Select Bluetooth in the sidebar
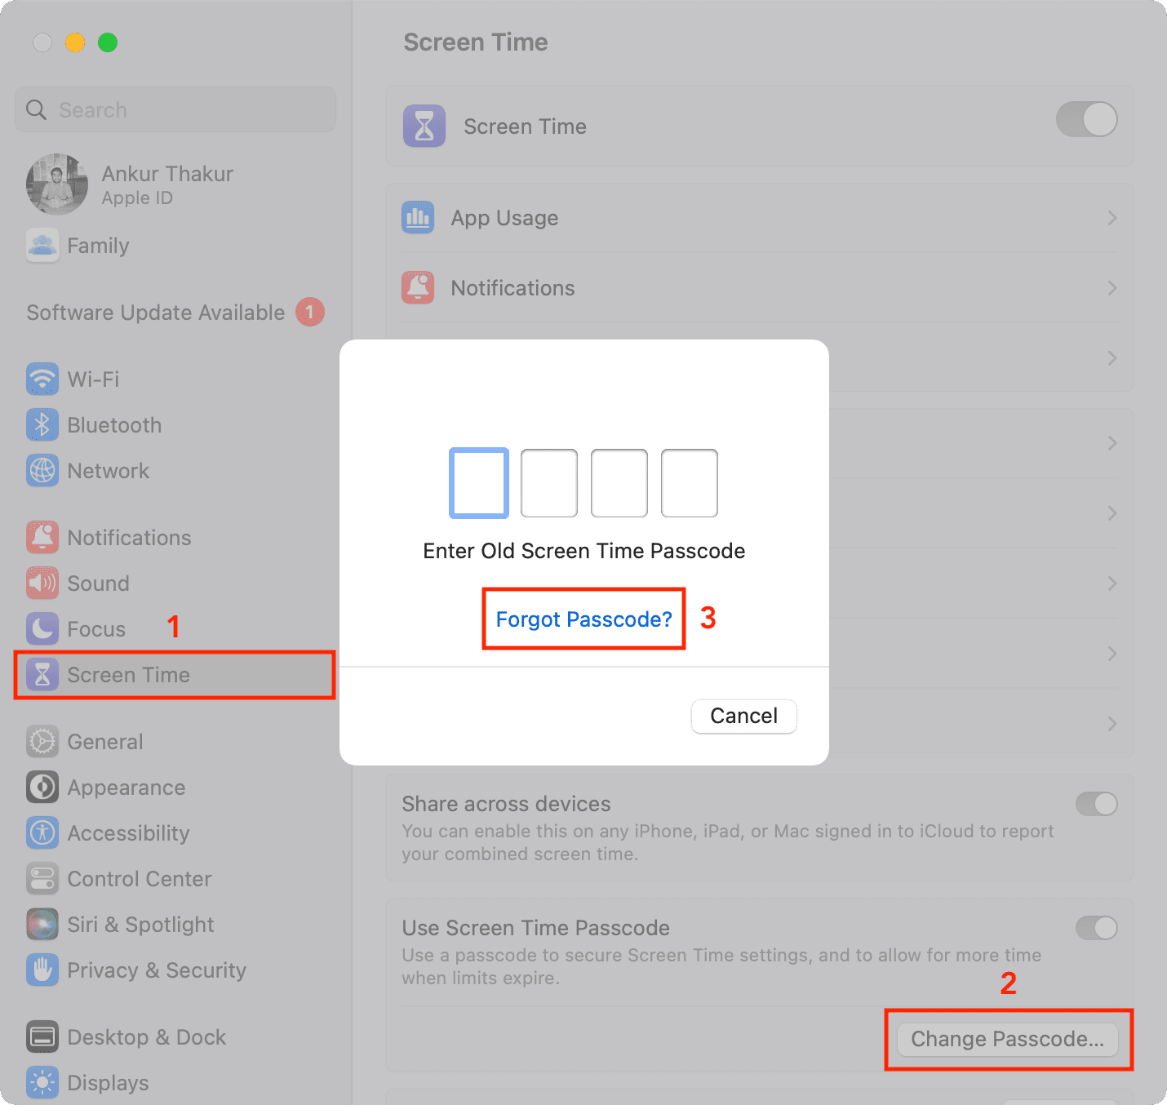 tap(175, 424)
